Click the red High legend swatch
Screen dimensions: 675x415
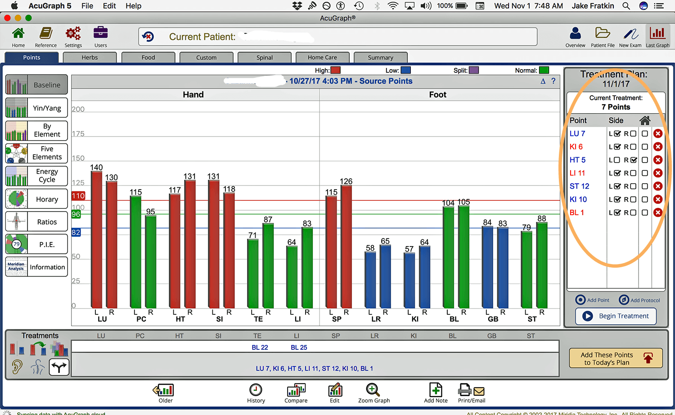point(336,70)
